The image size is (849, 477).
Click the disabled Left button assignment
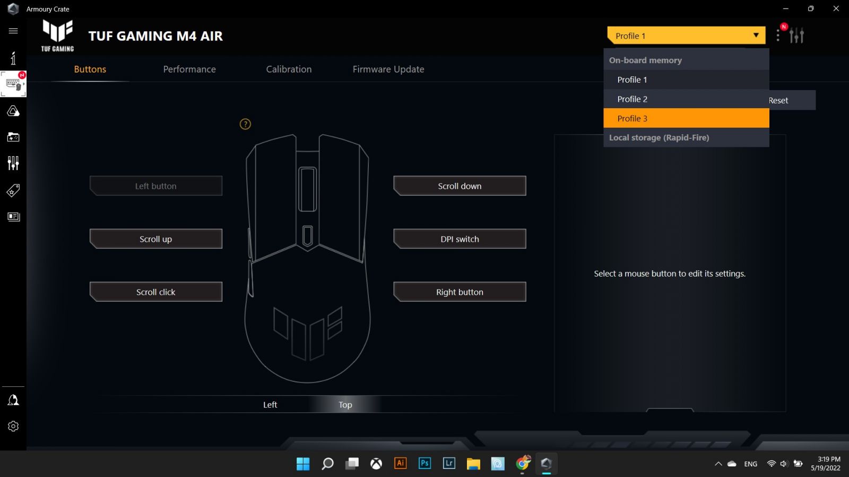point(156,186)
